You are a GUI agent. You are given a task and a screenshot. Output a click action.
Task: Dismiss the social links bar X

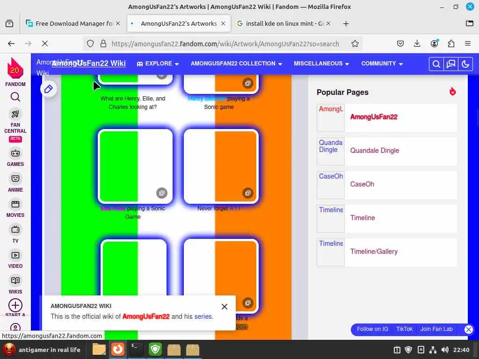coord(468,330)
